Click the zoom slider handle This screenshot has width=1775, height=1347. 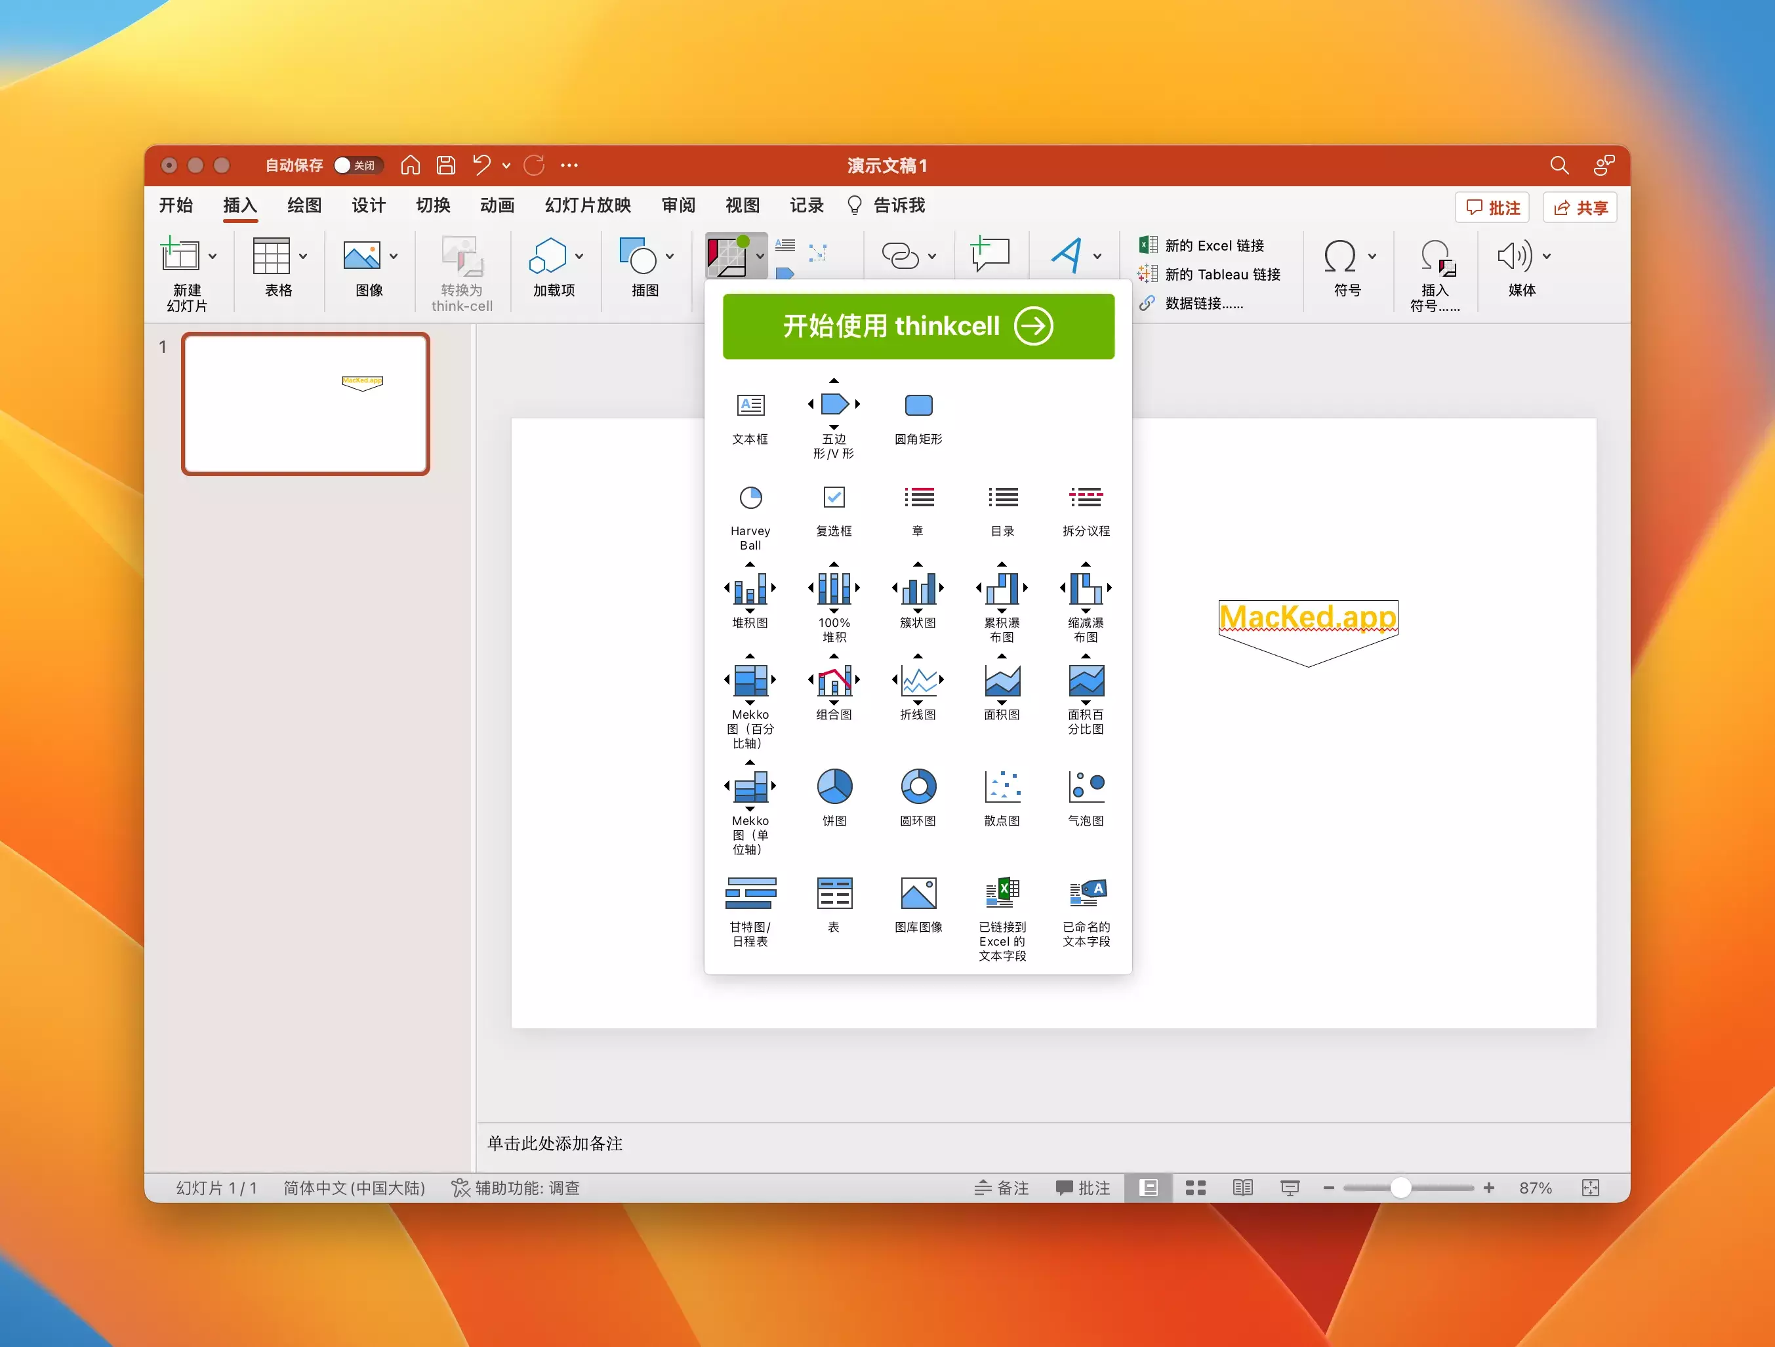click(x=1400, y=1188)
